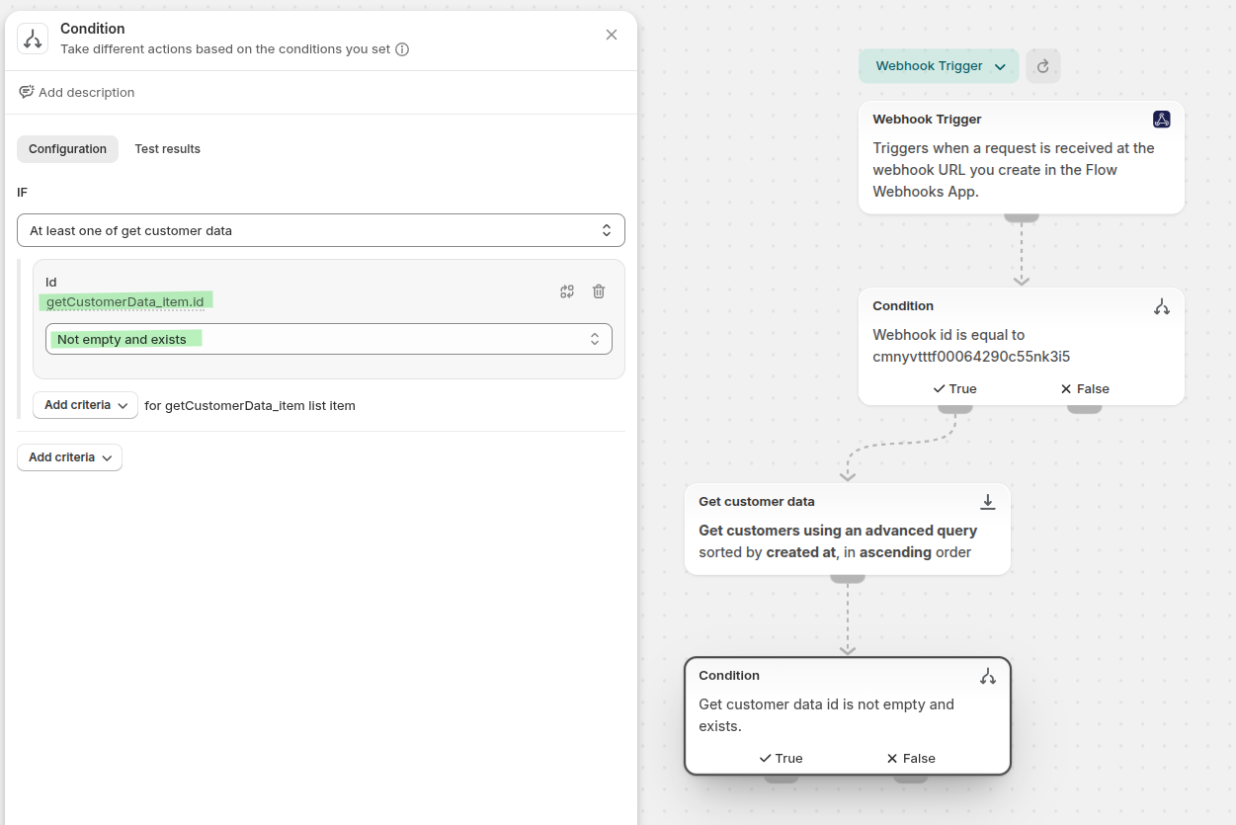Viewport: 1236px width, 825px height.
Task: Open the 'Not empty and exists' operator dropdown
Action: [328, 339]
